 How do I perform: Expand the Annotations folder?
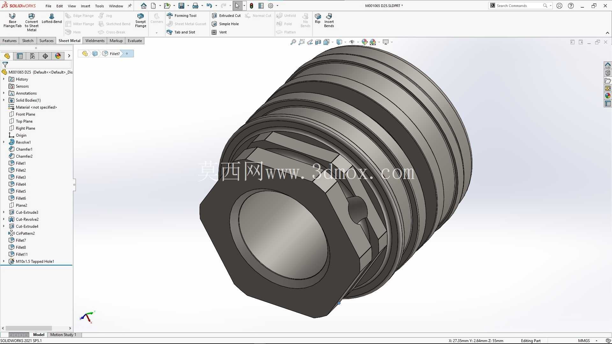(4, 93)
